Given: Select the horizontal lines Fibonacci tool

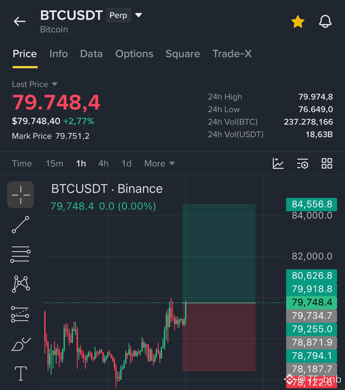Looking at the screenshot, I should click(x=21, y=254).
